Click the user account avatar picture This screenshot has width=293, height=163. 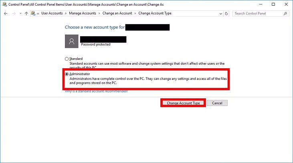point(71,41)
